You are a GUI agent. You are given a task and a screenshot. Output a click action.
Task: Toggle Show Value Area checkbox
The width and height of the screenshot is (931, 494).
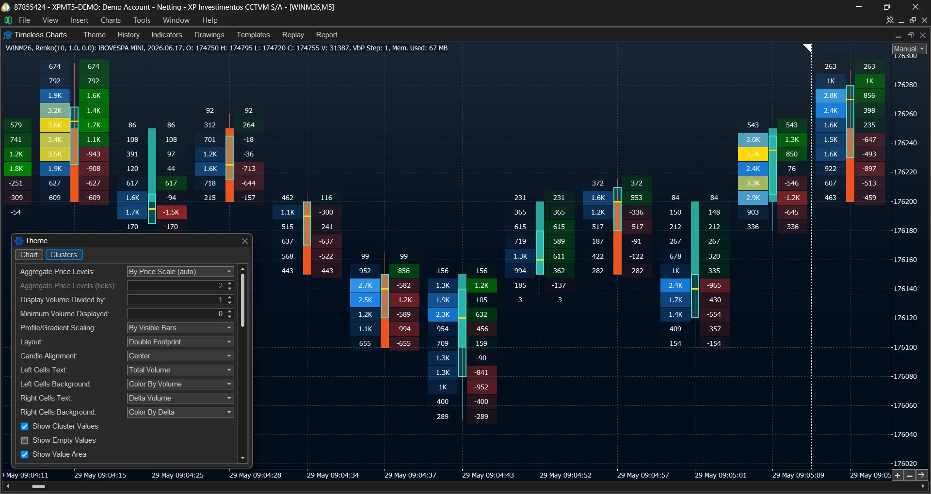[x=25, y=455]
